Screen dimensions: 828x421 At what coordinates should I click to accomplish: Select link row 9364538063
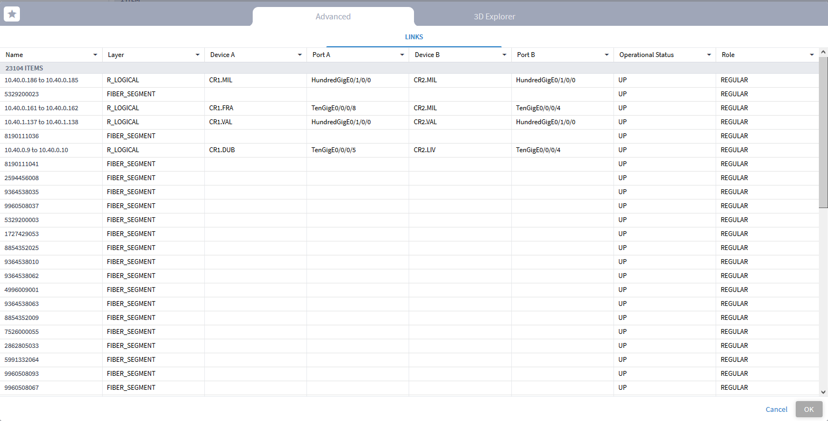point(409,304)
